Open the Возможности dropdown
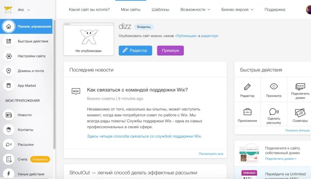Image resolution: width=311 pixels, height=179 pixels. [195, 9]
